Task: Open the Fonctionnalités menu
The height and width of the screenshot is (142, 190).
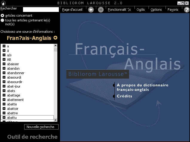Action: [x=119, y=10]
